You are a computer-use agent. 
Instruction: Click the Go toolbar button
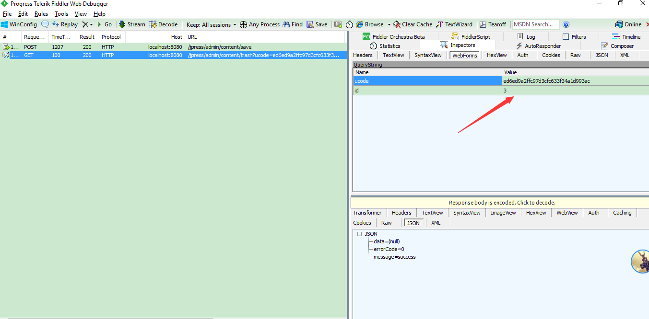pos(105,24)
